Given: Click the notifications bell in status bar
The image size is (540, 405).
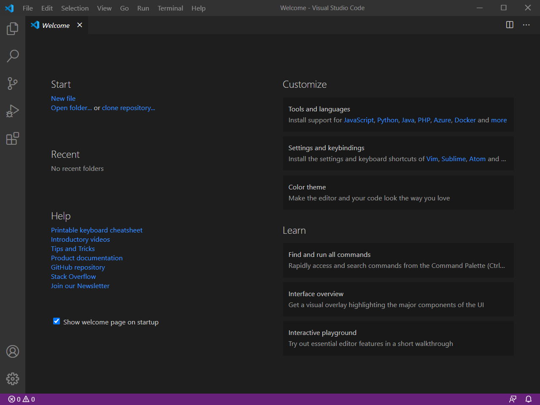Looking at the screenshot, I should coord(528,399).
